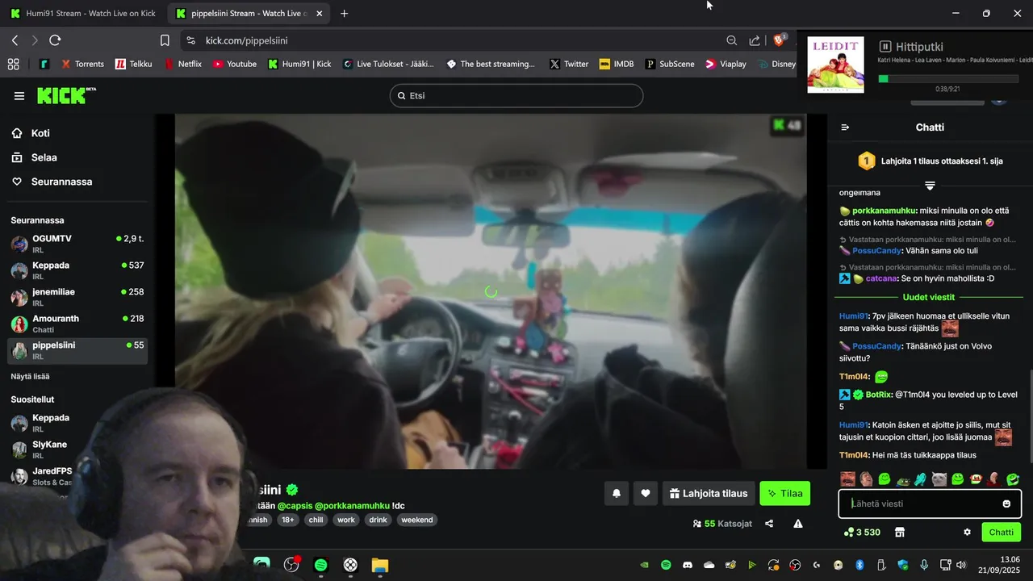
Task: Click BotRix username in chat
Action: [x=878, y=395]
